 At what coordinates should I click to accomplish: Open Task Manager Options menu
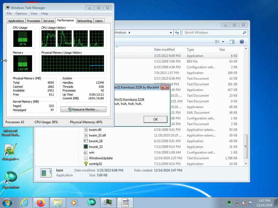(x=21, y=14)
